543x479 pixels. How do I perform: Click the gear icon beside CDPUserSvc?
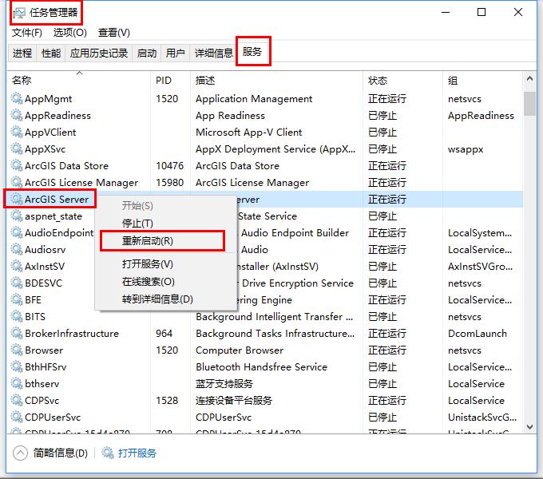click(x=16, y=417)
